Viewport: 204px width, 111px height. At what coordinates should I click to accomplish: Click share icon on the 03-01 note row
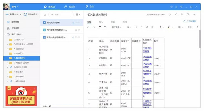73,37
